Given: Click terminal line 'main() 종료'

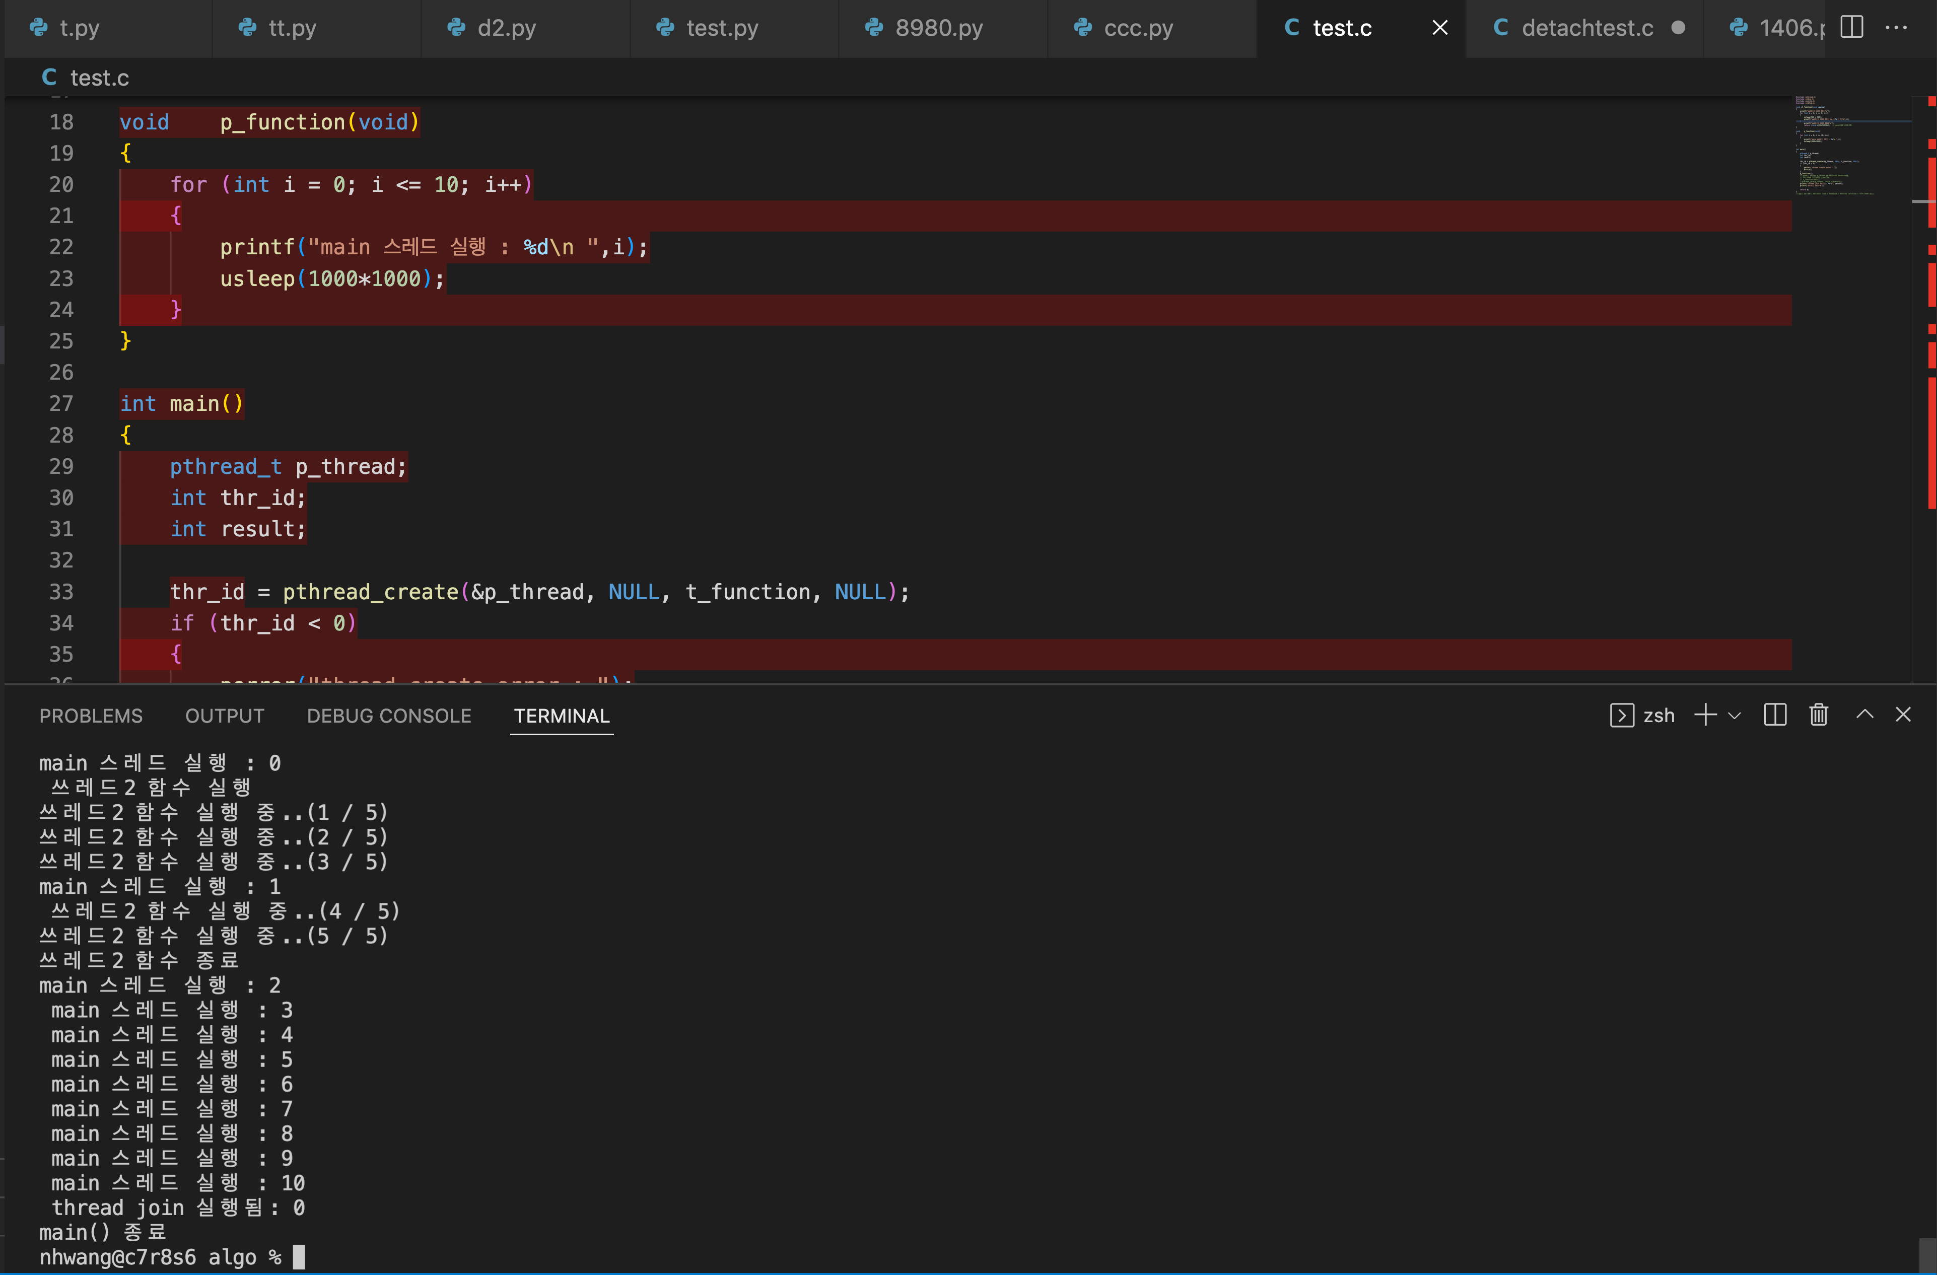Looking at the screenshot, I should click(103, 1232).
